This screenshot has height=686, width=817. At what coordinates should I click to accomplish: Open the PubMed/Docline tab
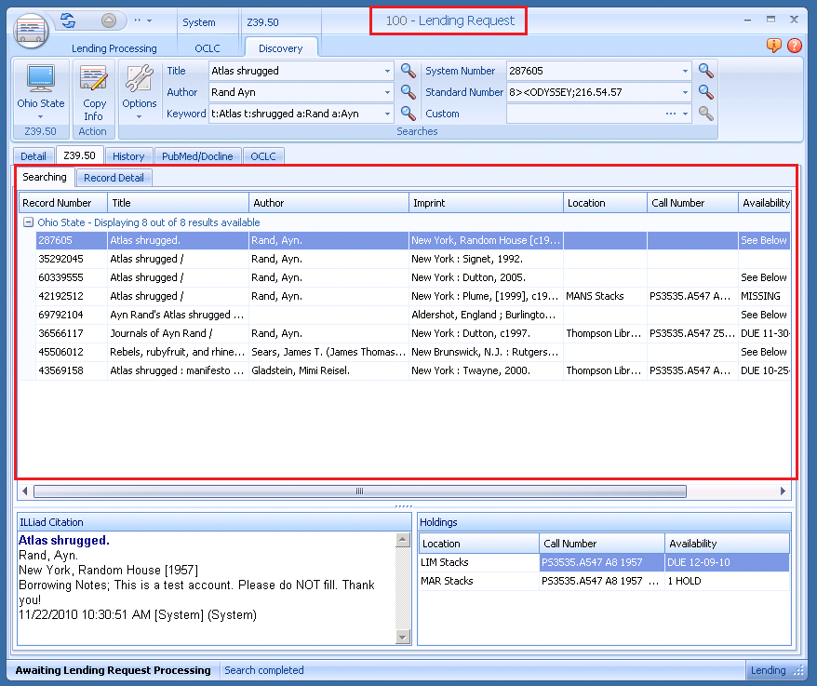click(196, 156)
